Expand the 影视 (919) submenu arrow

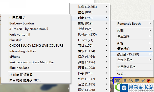106,23
